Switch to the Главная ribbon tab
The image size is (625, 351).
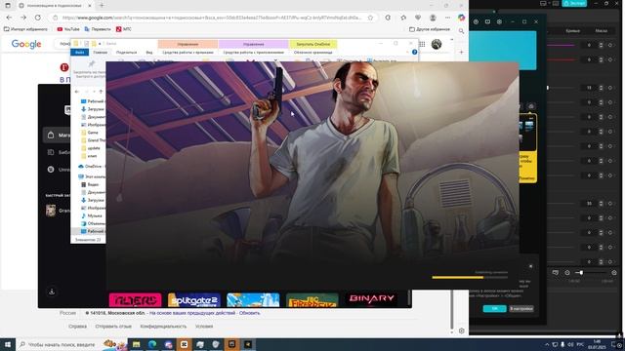100,52
